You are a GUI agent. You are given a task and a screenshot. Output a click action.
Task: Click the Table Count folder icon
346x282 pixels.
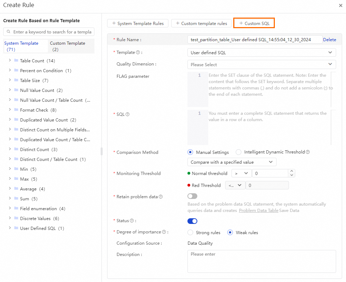click(16, 61)
